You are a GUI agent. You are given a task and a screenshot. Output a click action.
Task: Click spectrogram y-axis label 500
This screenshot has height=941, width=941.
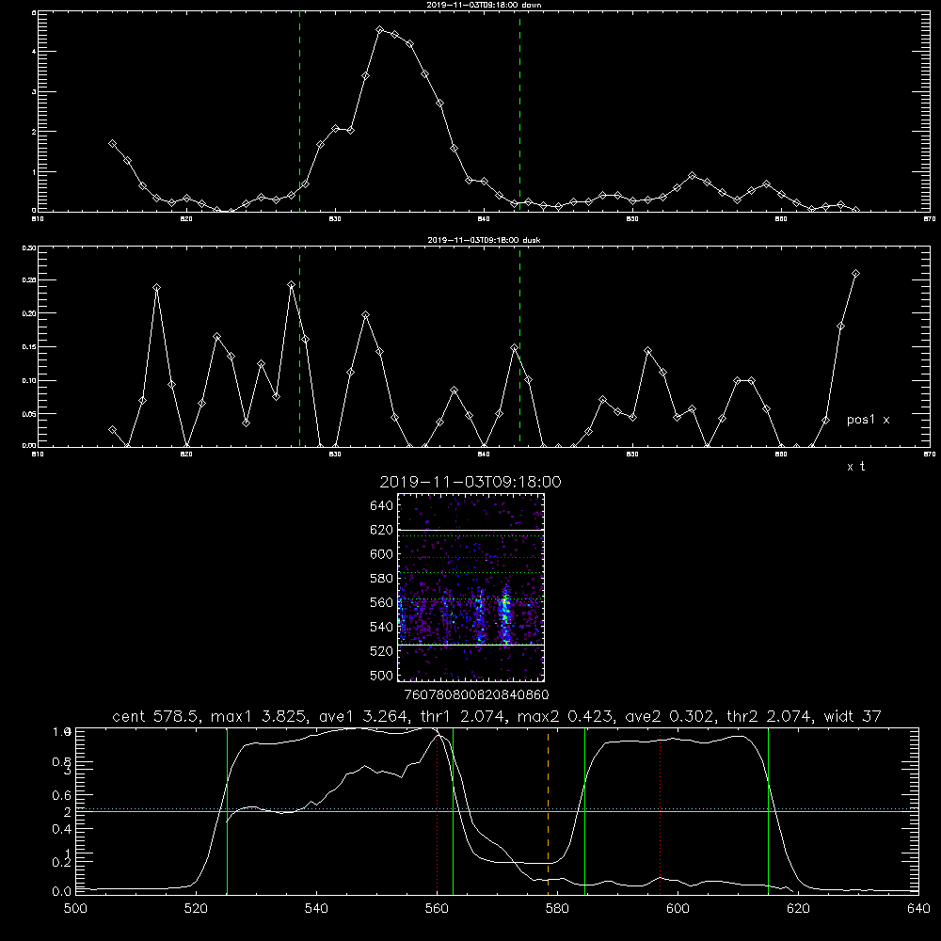coord(382,676)
